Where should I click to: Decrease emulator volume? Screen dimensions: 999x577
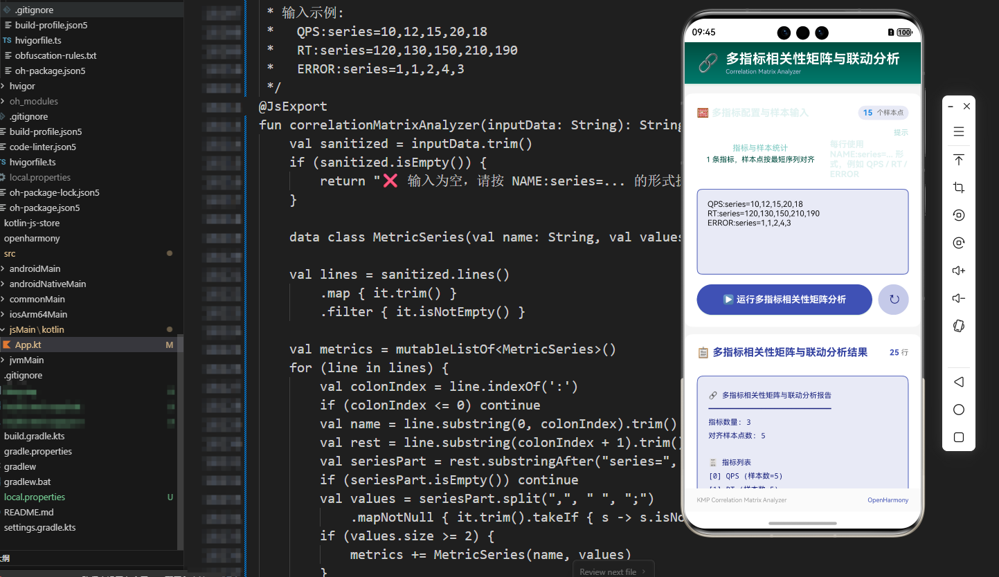(x=959, y=298)
